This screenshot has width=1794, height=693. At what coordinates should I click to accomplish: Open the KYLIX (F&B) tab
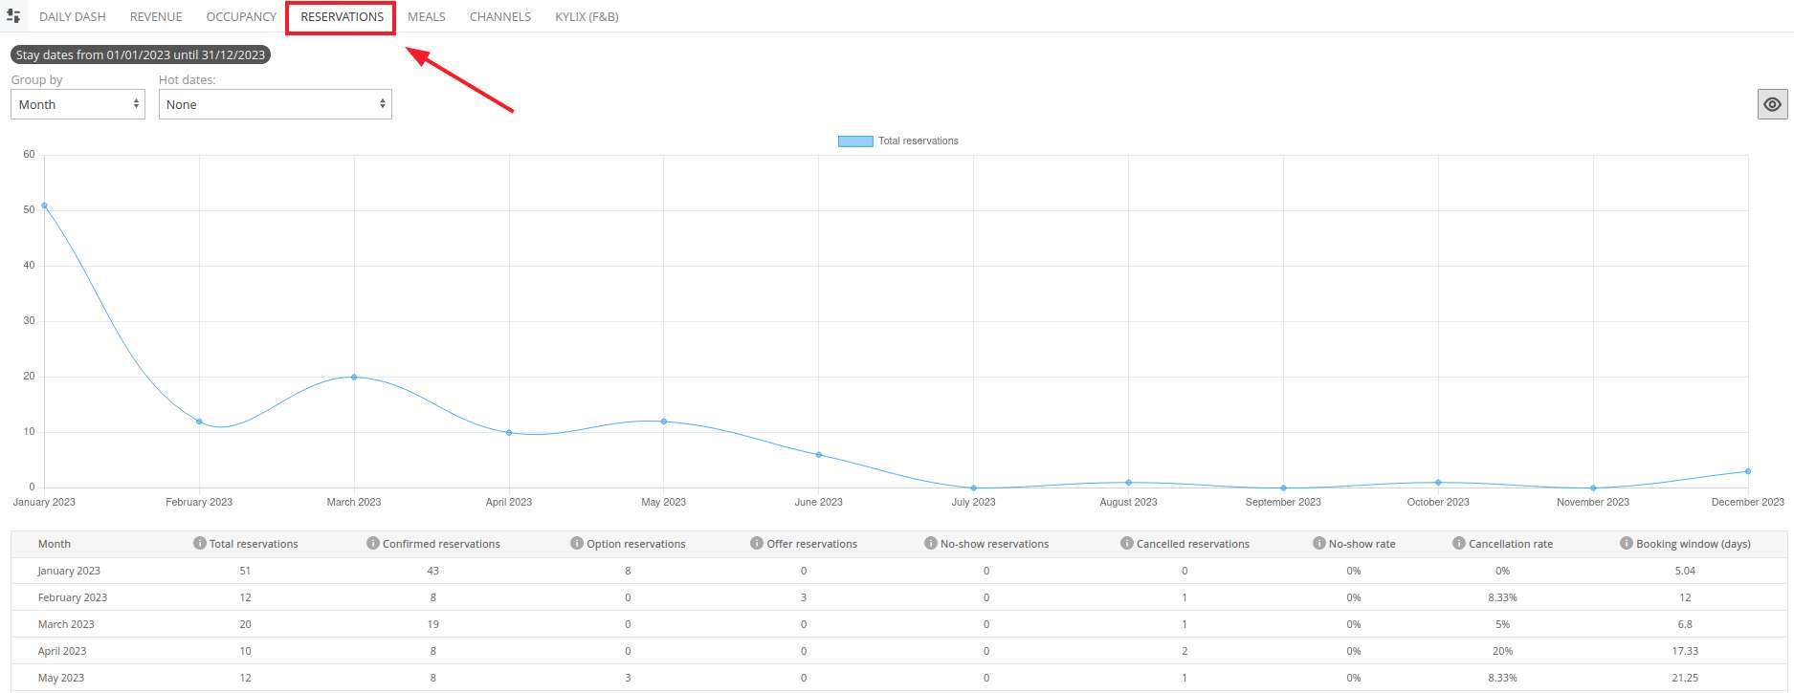coord(587,16)
